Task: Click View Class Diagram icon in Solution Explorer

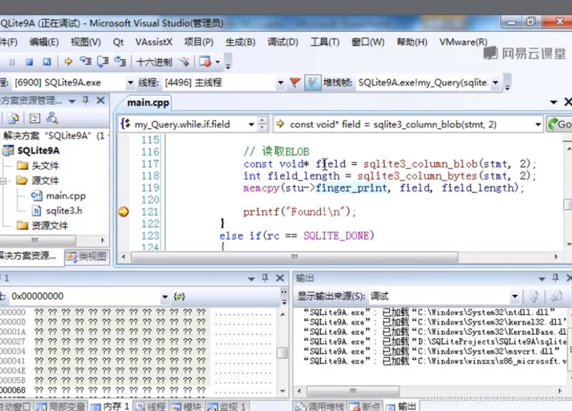Action: tap(51, 118)
